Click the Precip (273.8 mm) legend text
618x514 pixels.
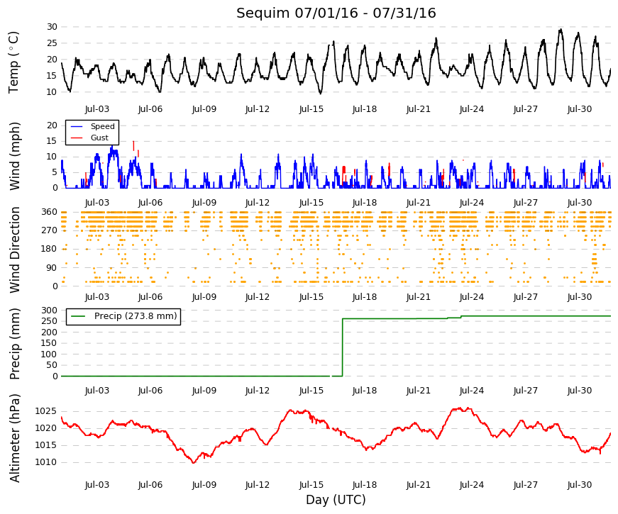(x=136, y=316)
